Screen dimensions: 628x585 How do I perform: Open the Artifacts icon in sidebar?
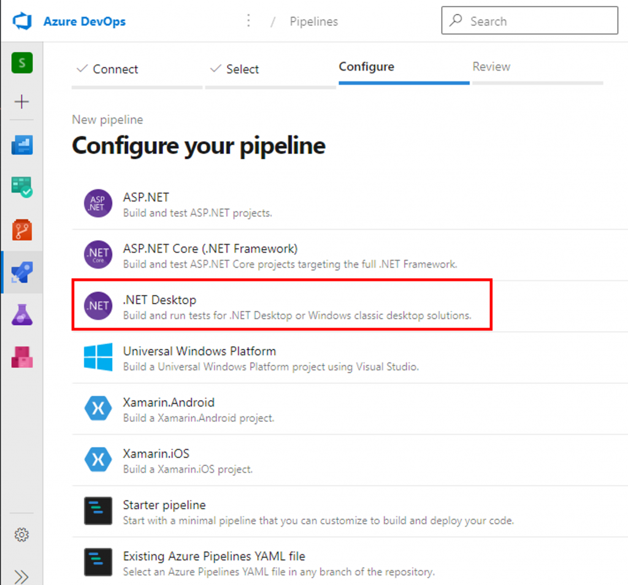[22, 357]
